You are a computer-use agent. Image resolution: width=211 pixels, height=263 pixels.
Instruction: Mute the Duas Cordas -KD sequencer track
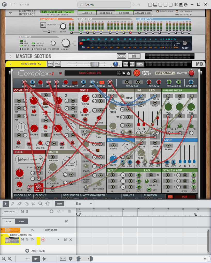coord(22,239)
